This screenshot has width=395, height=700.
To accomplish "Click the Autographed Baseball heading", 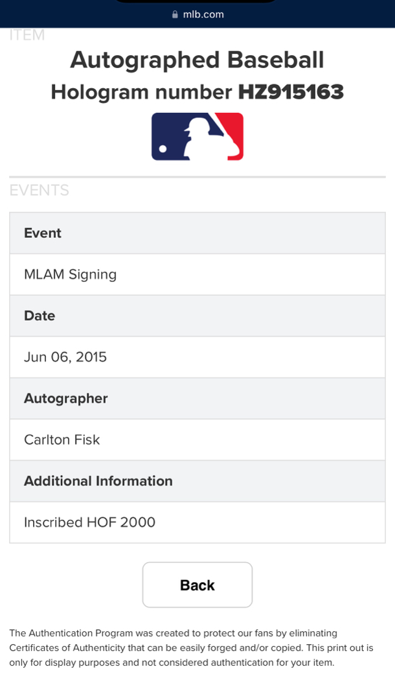I will 197,60.
